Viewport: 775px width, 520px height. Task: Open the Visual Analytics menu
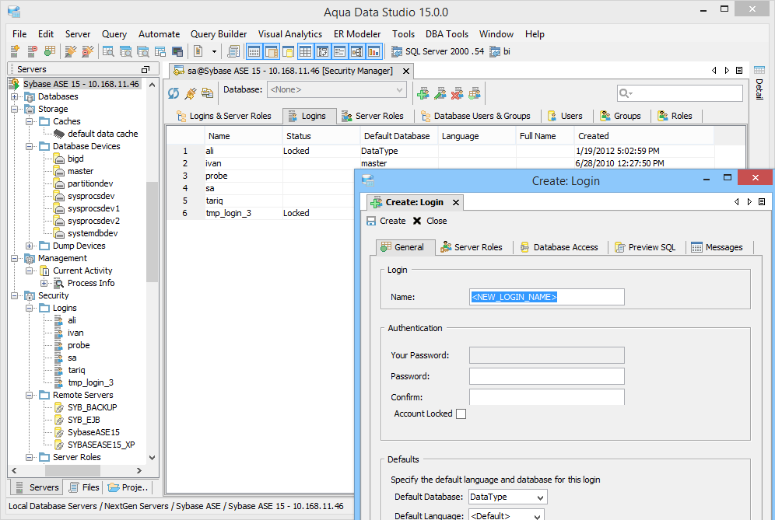[x=290, y=34]
